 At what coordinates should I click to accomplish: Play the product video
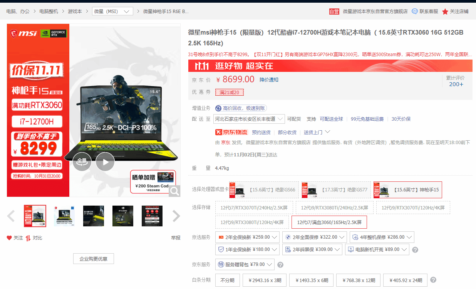coord(105,162)
